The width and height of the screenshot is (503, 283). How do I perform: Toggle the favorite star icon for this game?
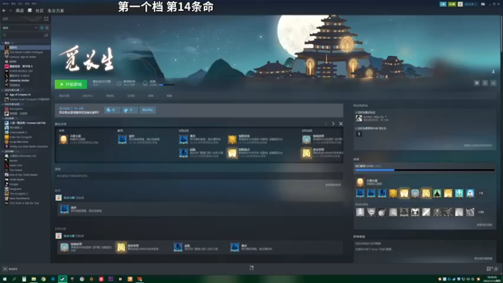(494, 83)
